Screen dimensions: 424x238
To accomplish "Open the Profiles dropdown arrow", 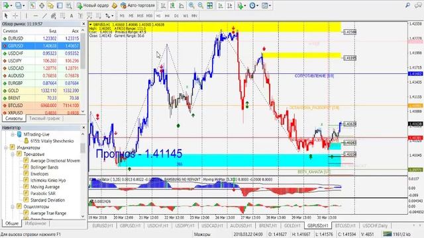I will coord(24,5).
